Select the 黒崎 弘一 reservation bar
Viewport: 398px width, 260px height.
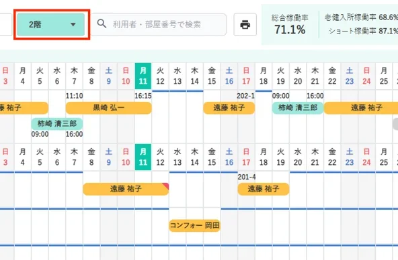(109, 108)
